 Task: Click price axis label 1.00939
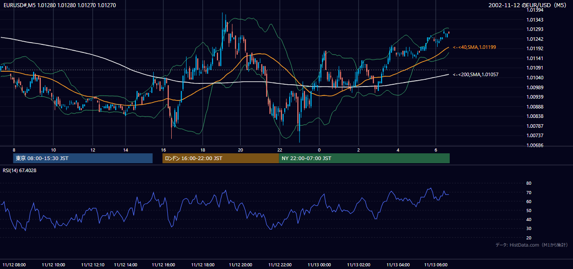pyautogui.click(x=535, y=97)
